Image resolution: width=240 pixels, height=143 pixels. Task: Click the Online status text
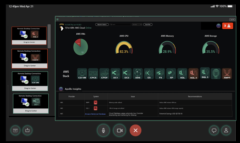[x=88, y=28]
